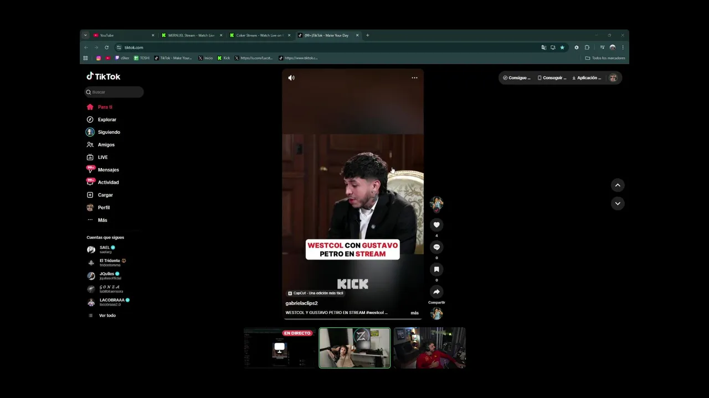Viewport: 709px width, 398px height.
Task: Open the c0ker Twitch bookmark
Action: [122, 58]
